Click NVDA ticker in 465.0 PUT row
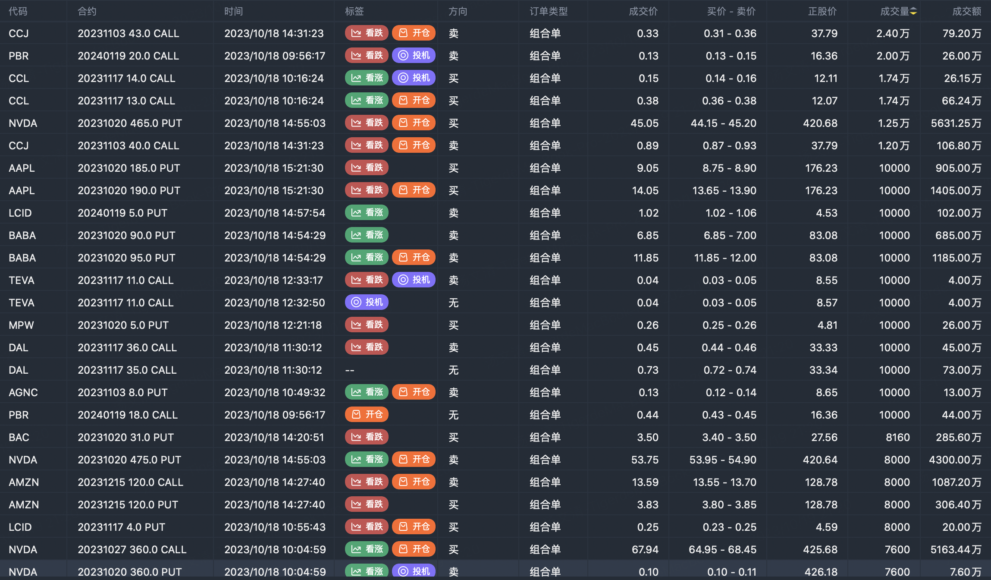991x580 pixels. (23, 123)
